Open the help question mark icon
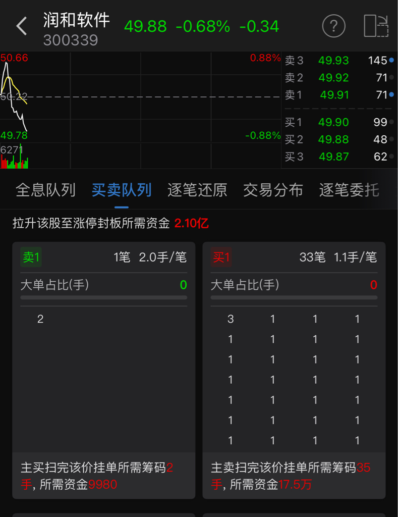398x517 pixels. click(x=333, y=26)
